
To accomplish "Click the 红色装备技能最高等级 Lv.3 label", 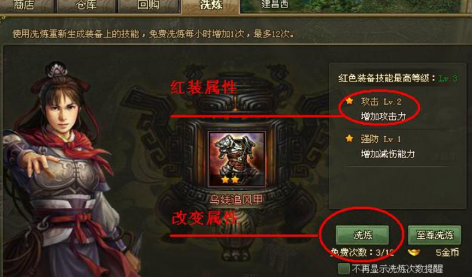I will (x=398, y=78).
